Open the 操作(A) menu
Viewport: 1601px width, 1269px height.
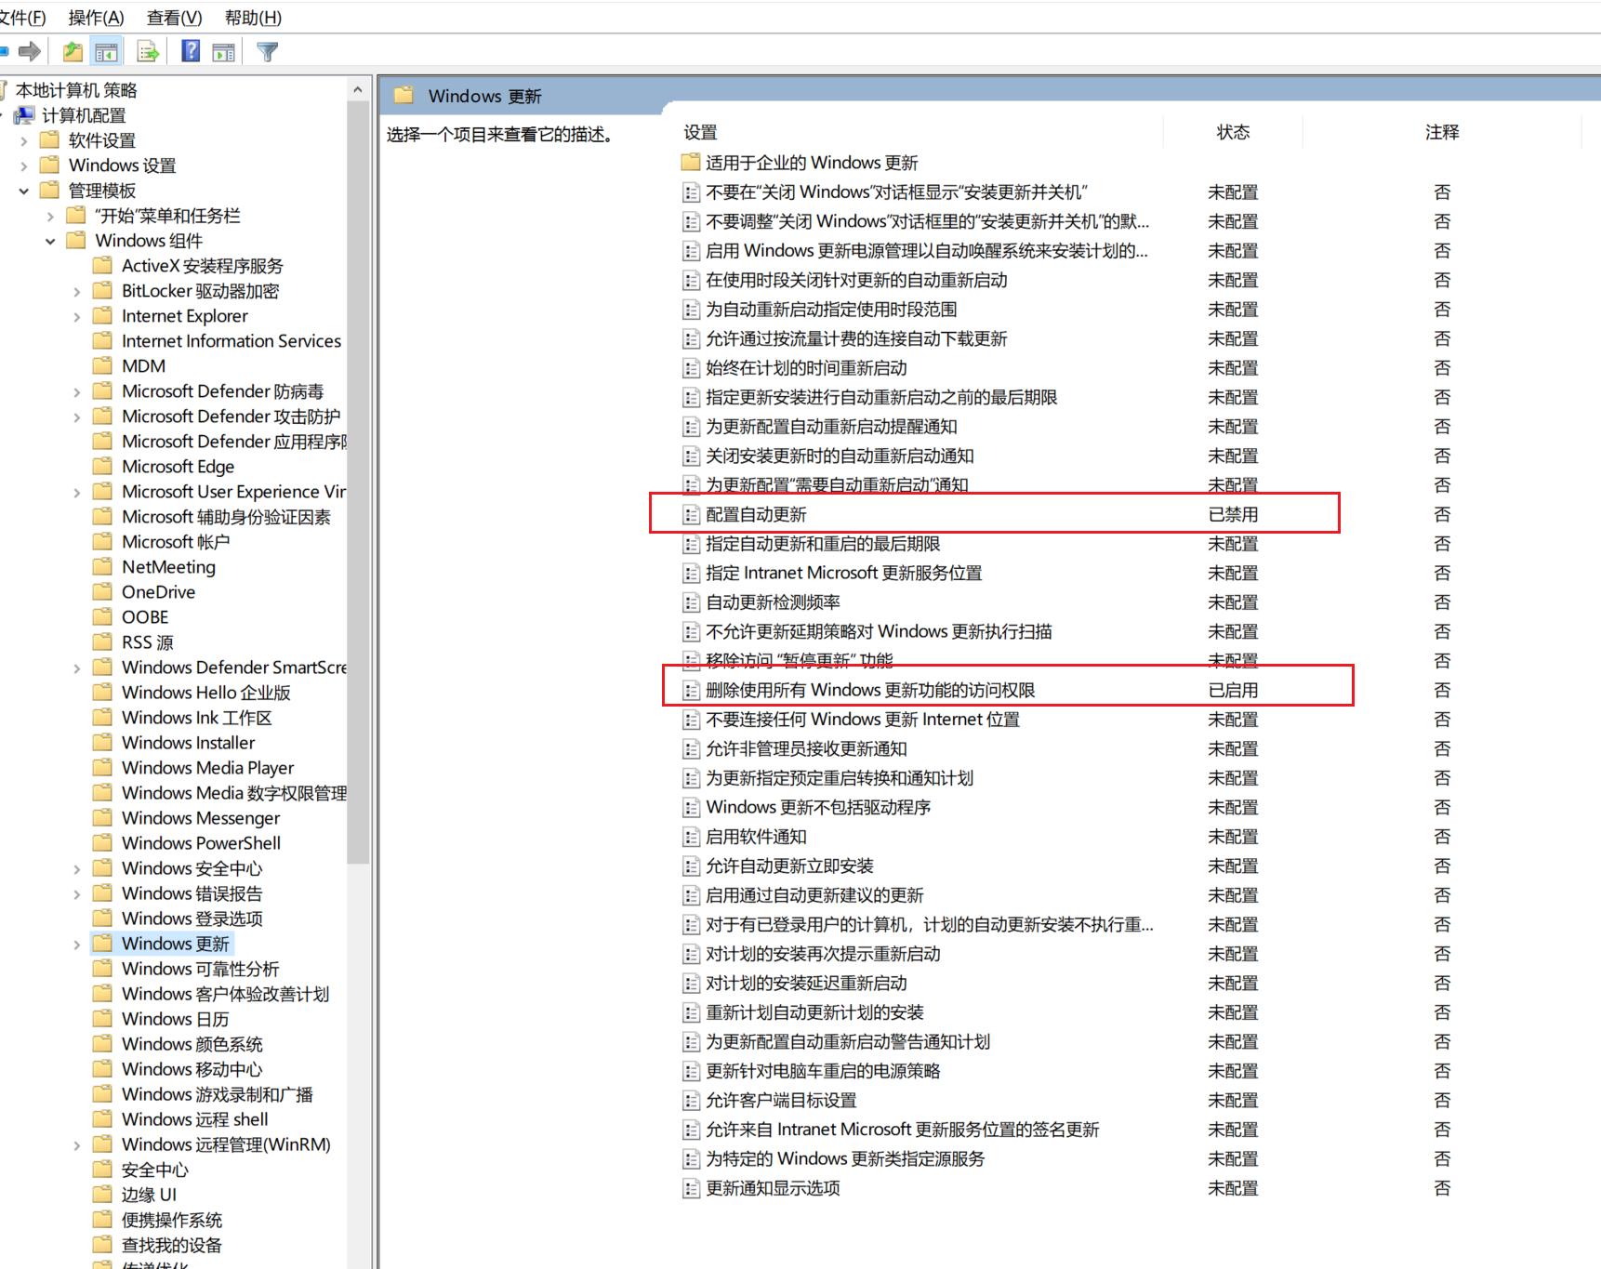click(x=96, y=18)
